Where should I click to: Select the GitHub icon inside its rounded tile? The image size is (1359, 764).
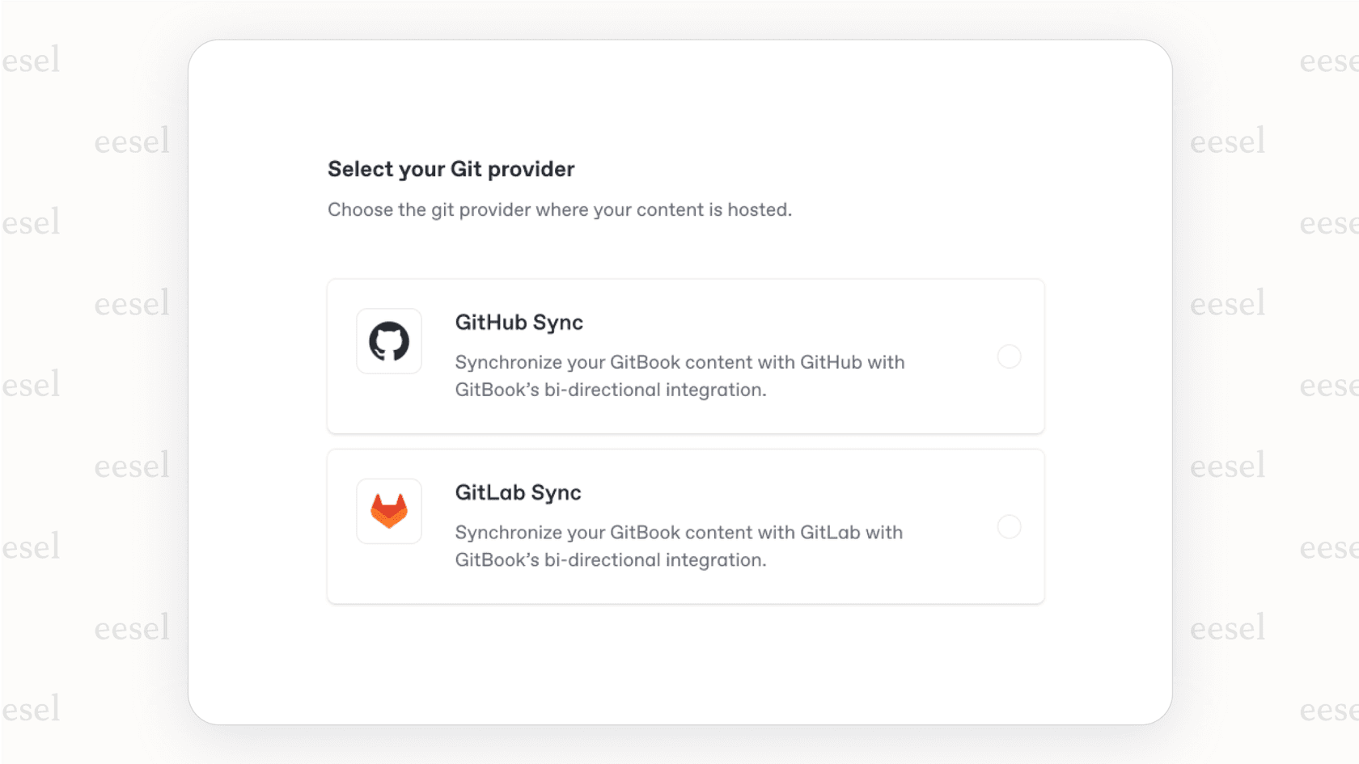(389, 341)
